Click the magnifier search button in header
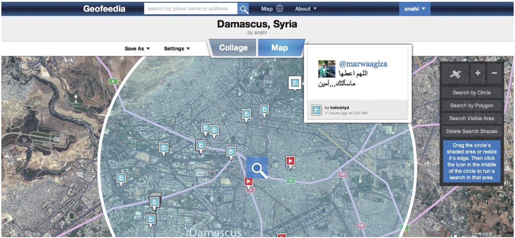This screenshot has width=515, height=238. click(243, 9)
